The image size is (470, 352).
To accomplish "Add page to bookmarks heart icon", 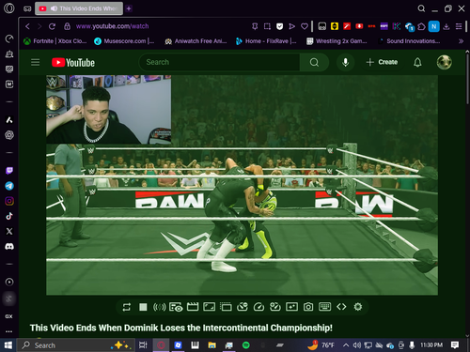I will [305, 26].
